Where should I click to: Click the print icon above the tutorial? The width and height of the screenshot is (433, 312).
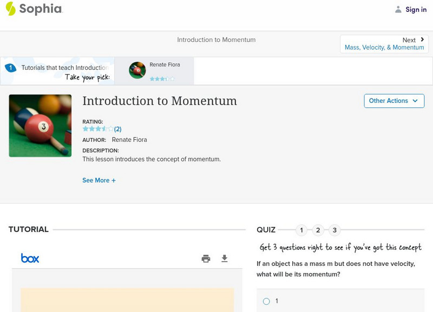[x=206, y=259]
